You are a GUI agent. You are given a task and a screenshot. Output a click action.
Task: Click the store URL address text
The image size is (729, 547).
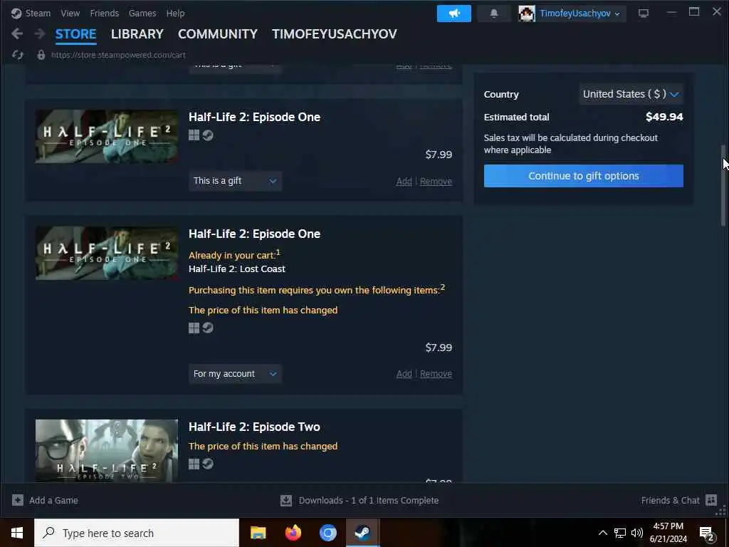click(x=118, y=55)
